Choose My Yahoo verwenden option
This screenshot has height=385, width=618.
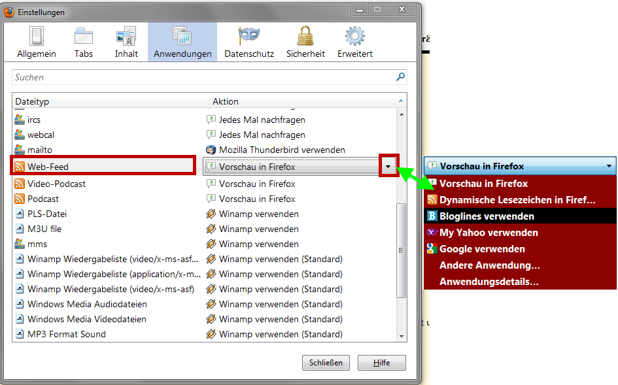(x=521, y=233)
